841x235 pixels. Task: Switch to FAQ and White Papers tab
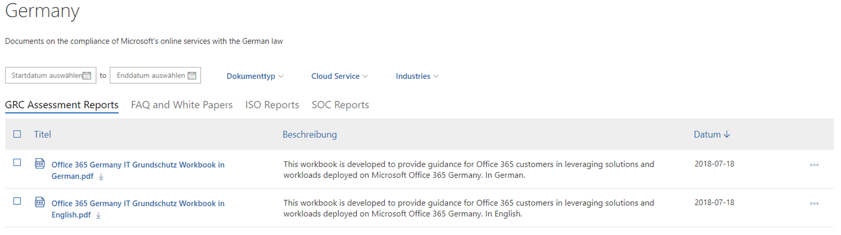coord(182,105)
